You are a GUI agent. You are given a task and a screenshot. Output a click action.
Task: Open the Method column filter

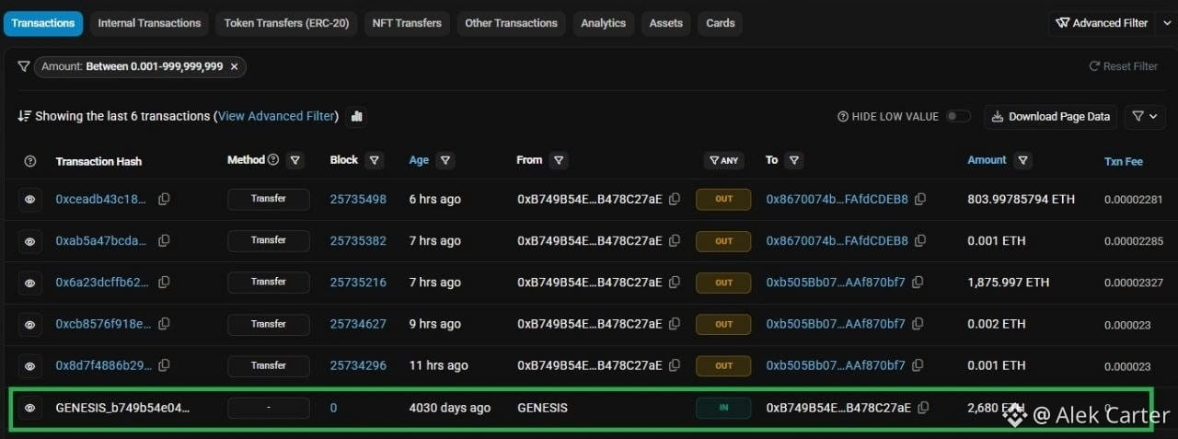(x=295, y=160)
